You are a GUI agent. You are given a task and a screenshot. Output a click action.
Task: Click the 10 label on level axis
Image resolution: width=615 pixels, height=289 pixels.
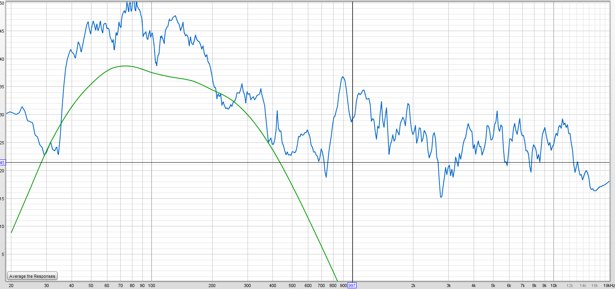point(2,226)
